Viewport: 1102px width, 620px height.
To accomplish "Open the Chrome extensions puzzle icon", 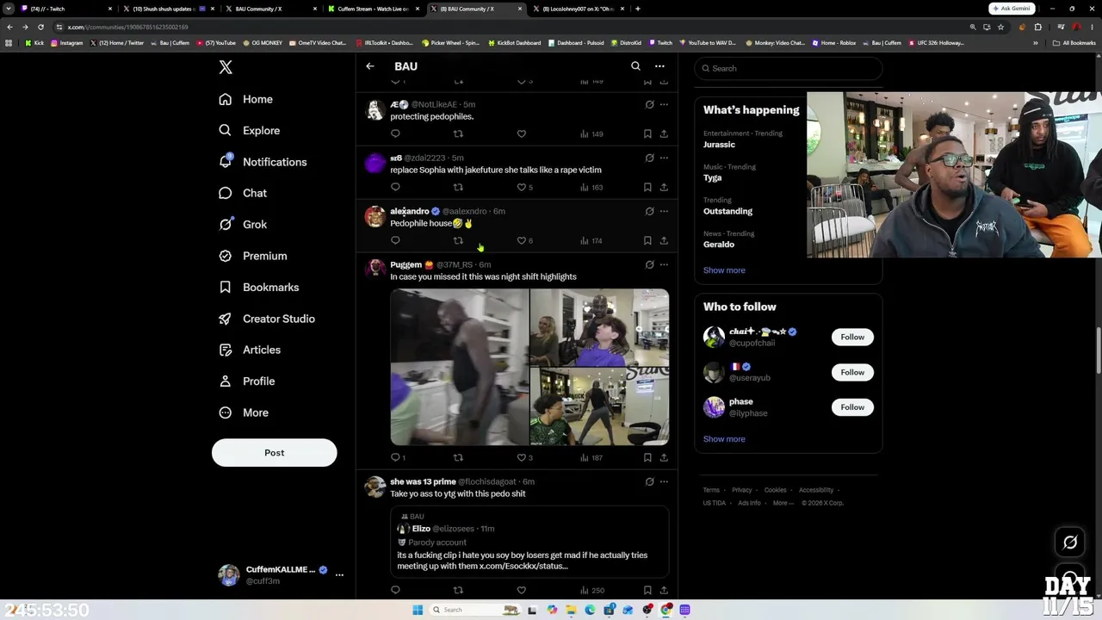I will [x=1038, y=27].
